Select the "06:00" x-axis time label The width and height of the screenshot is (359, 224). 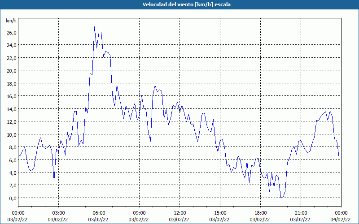(x=99, y=213)
